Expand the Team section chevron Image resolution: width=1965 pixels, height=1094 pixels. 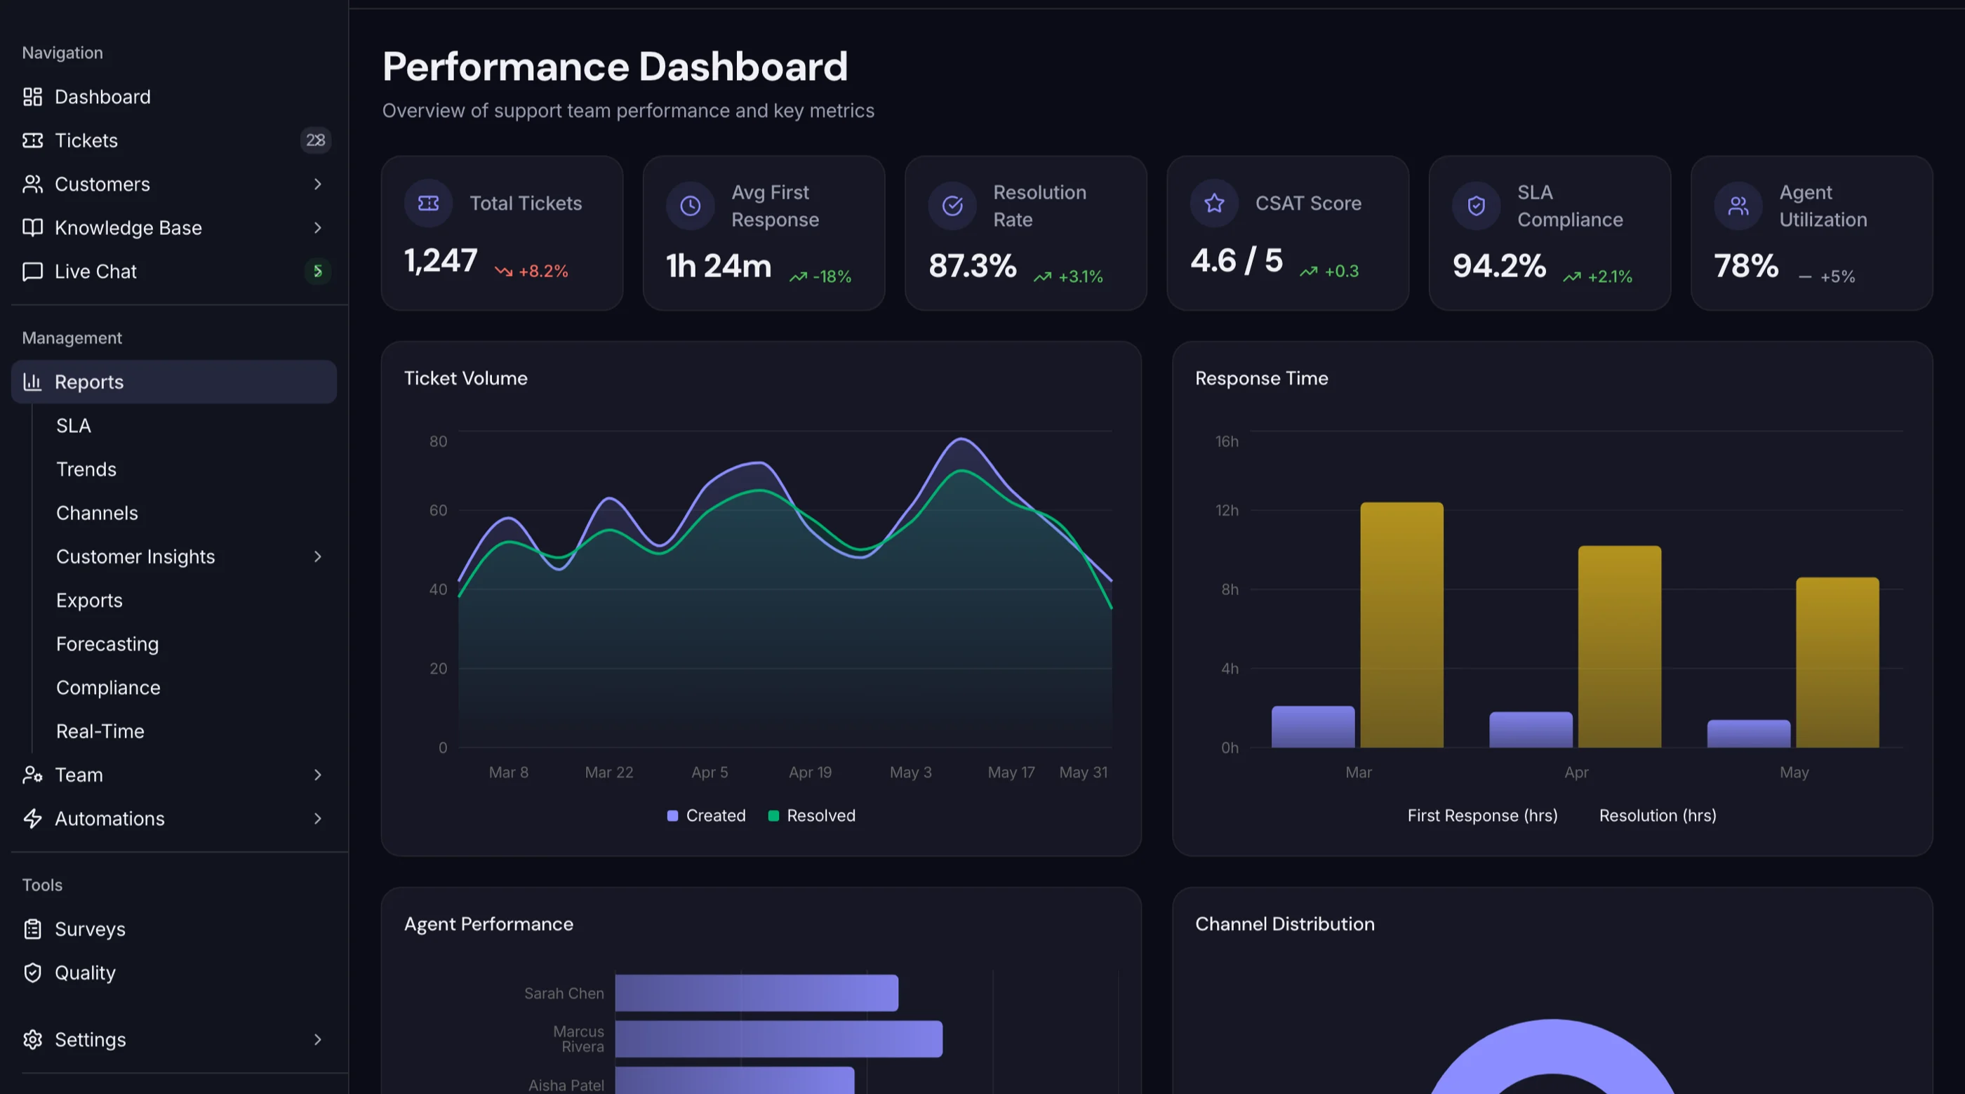[317, 775]
